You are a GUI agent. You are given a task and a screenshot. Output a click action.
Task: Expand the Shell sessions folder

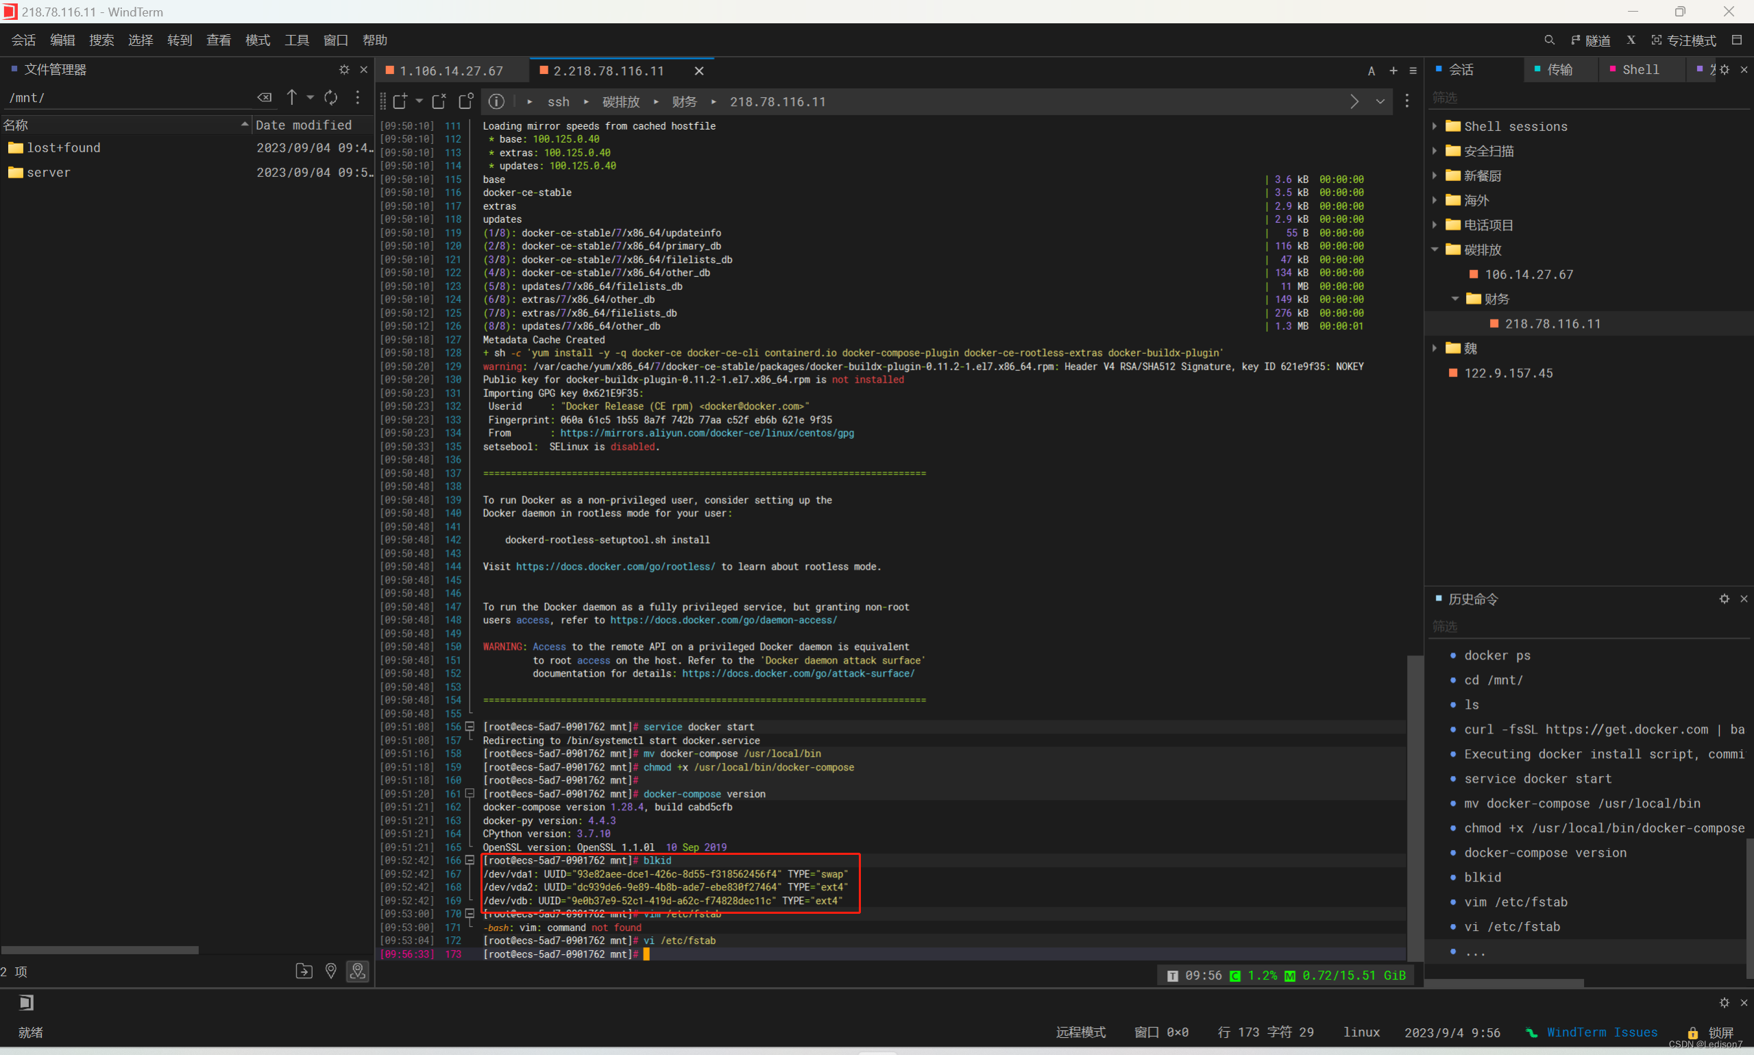(1434, 126)
